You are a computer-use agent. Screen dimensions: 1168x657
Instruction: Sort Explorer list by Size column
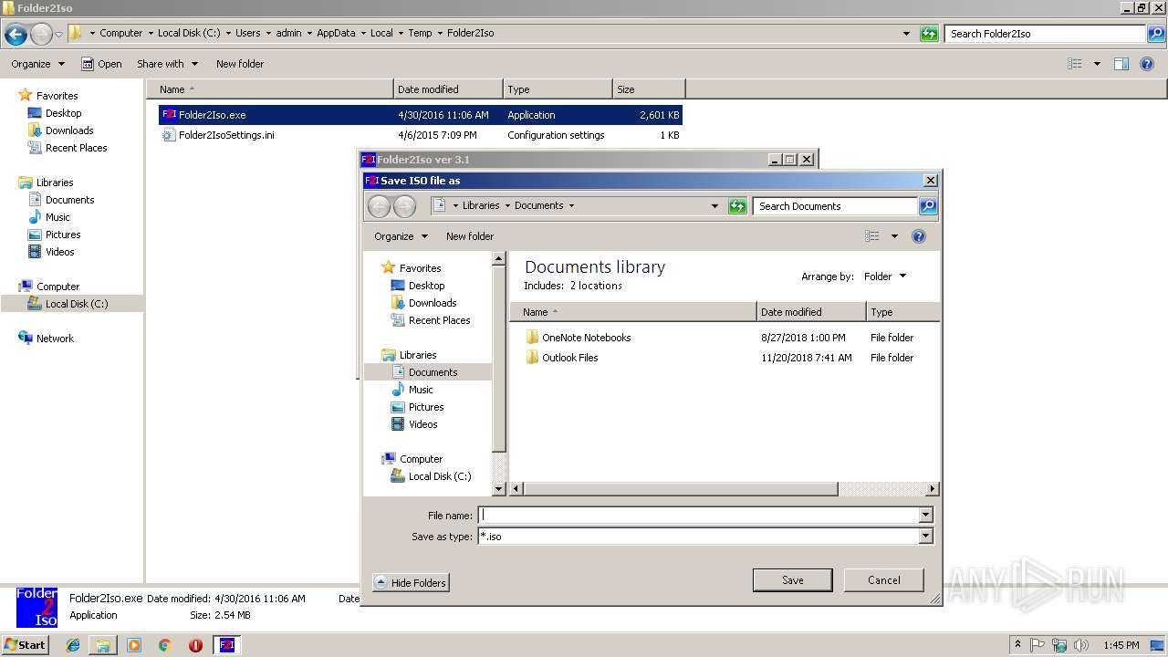coord(648,89)
